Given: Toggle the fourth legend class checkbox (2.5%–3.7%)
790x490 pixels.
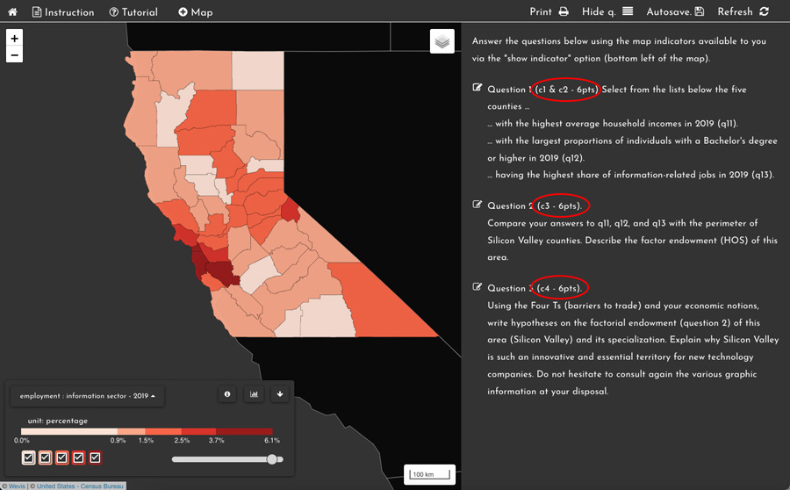Looking at the screenshot, I should 79,458.
